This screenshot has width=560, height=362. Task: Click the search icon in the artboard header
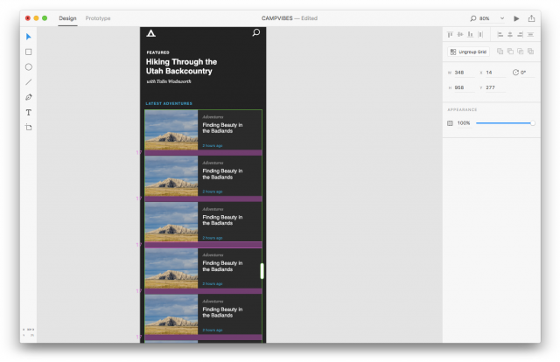coord(255,33)
